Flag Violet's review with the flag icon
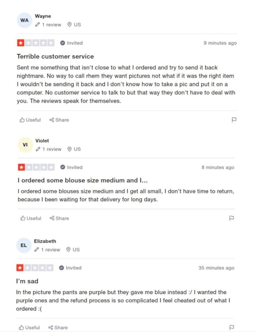The image size is (255, 332). click(231, 218)
